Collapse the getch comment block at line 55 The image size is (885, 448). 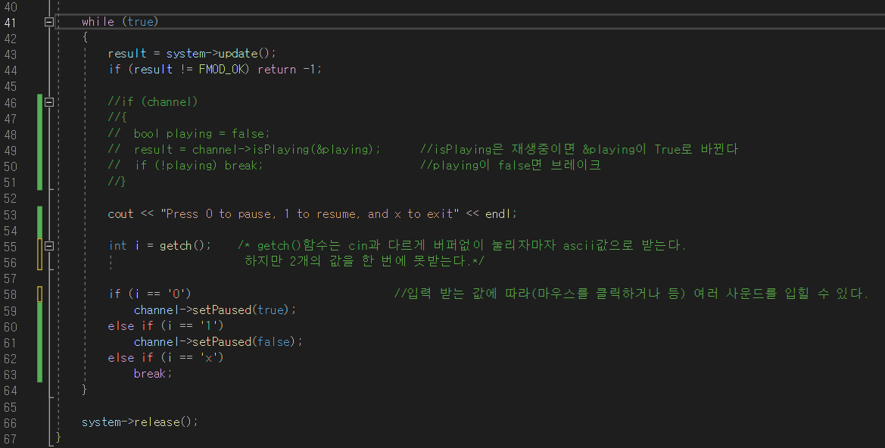tap(49, 246)
